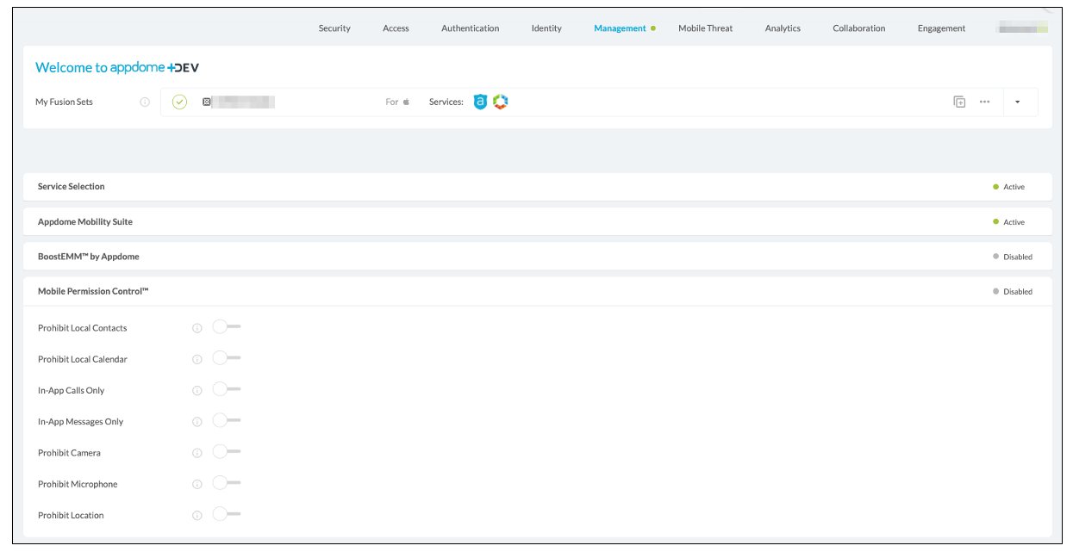Expand the Service Selection section

click(72, 187)
